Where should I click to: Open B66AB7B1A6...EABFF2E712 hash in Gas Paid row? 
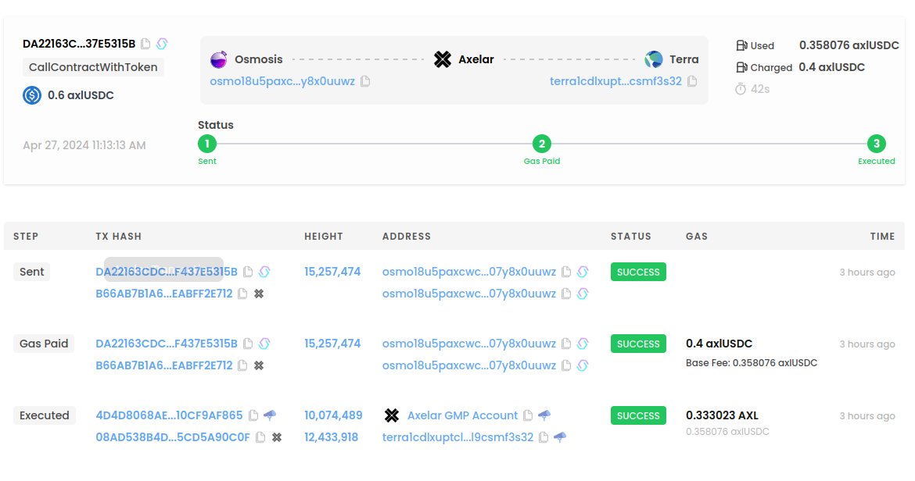[164, 365]
